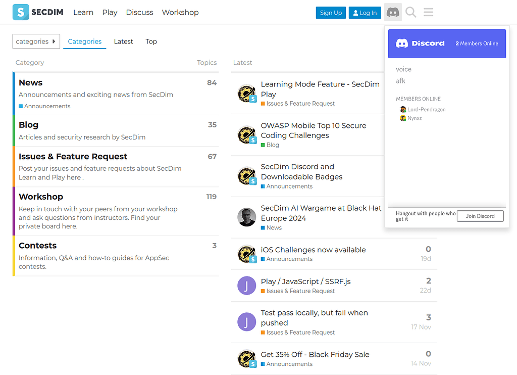Open the search magnifier icon

click(410, 12)
